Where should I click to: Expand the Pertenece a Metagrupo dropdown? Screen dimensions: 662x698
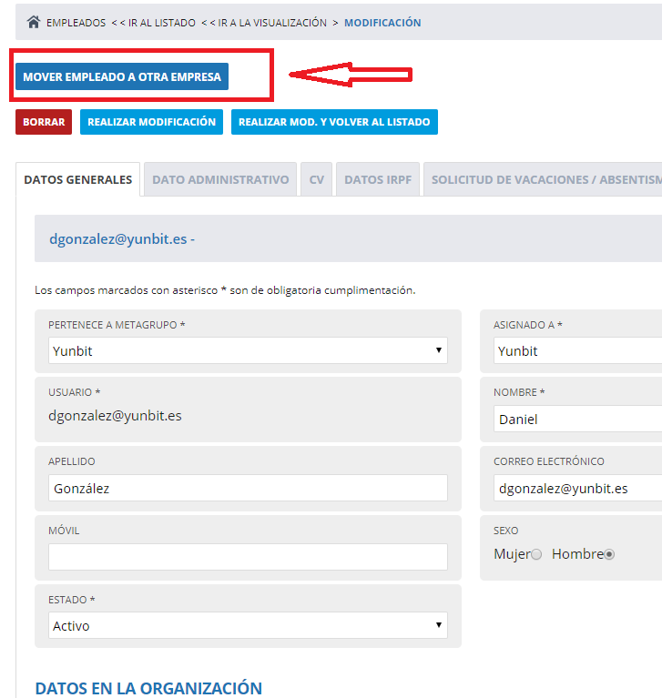coord(248,351)
